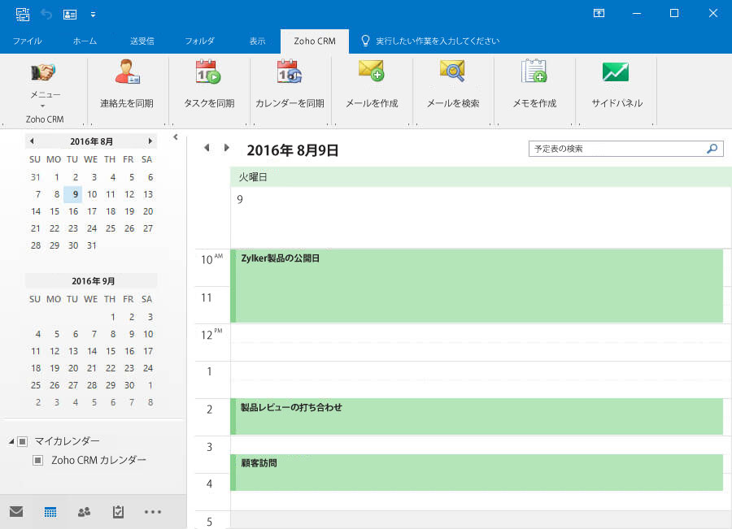
Task: Click the sync contacts (連絡先を同期) icon
Action: (127, 72)
